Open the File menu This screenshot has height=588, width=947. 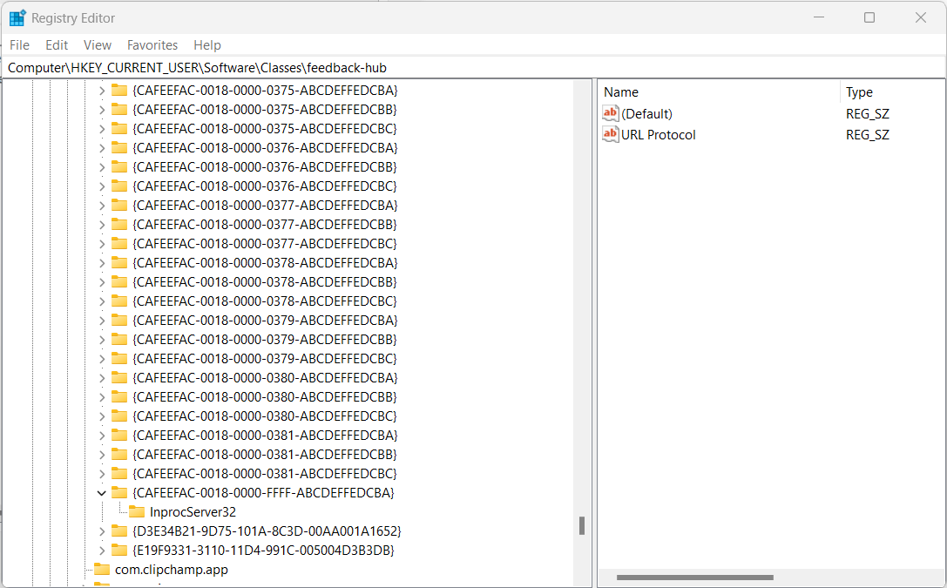pos(19,45)
